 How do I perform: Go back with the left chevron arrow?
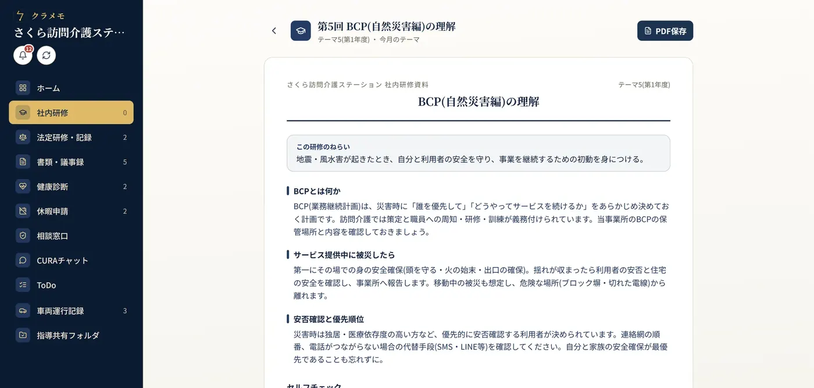(x=274, y=31)
